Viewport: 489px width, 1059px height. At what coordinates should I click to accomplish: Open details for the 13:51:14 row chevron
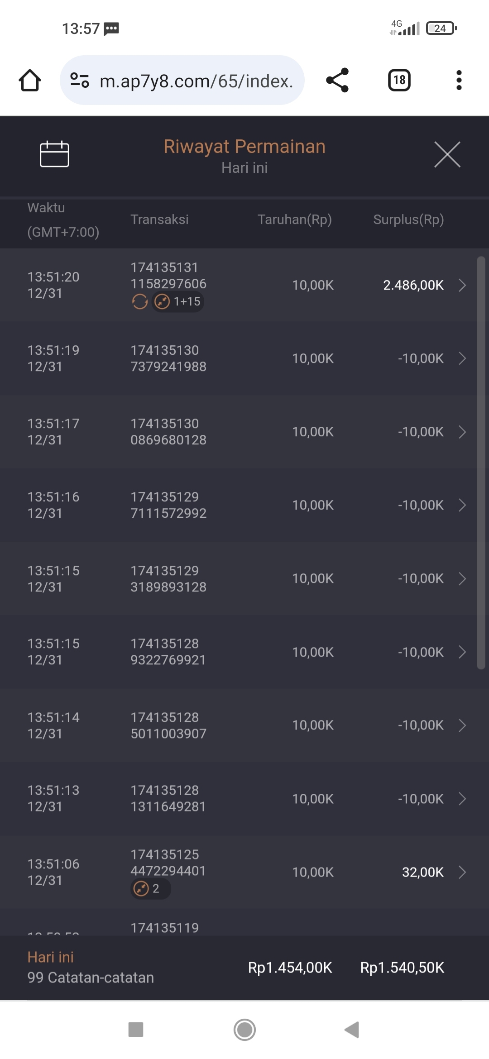[462, 725]
